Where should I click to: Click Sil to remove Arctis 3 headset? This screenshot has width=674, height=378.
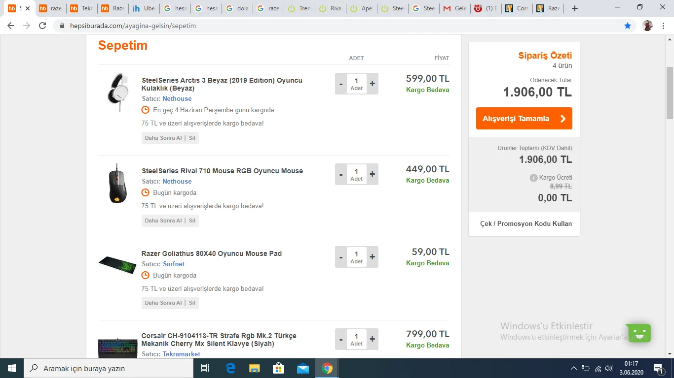pyautogui.click(x=192, y=138)
